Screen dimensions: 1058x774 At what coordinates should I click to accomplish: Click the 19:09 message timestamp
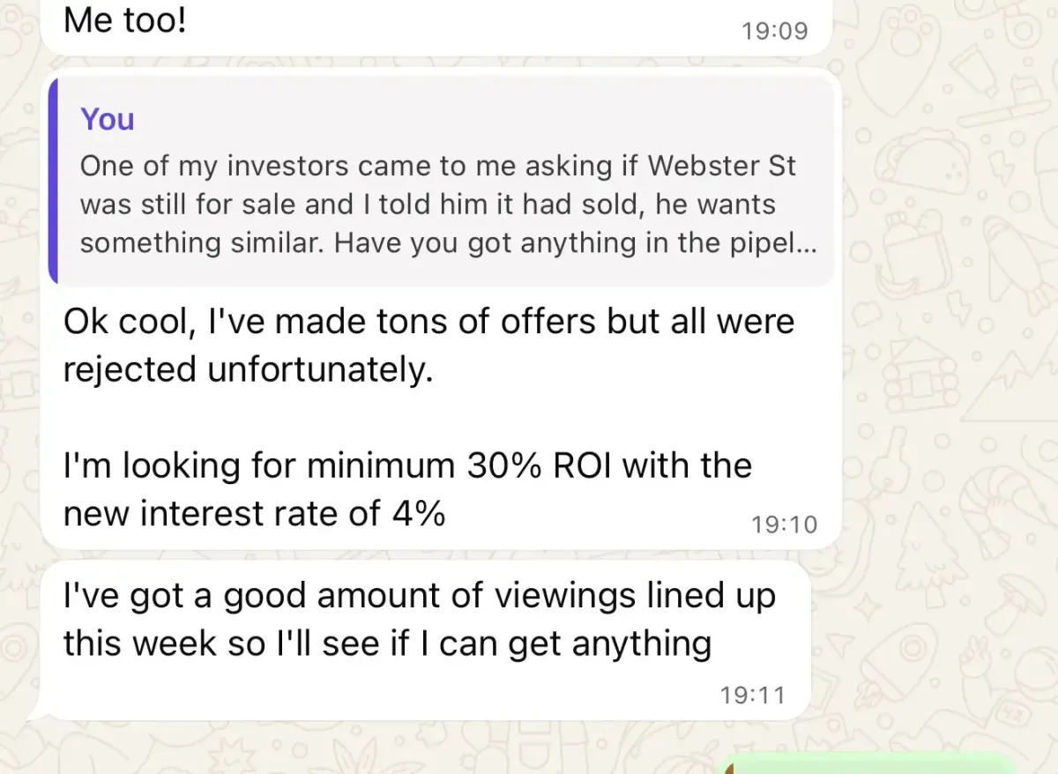point(774,31)
